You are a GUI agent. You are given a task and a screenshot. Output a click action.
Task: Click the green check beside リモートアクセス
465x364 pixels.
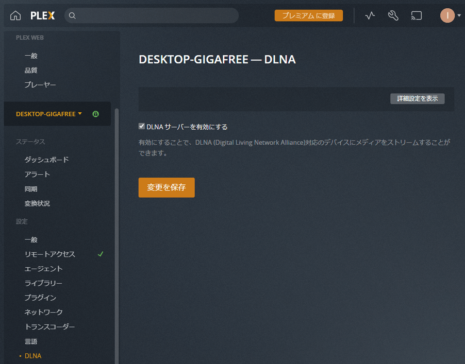pos(101,254)
